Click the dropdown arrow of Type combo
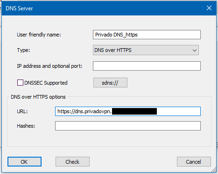 pos(195,50)
